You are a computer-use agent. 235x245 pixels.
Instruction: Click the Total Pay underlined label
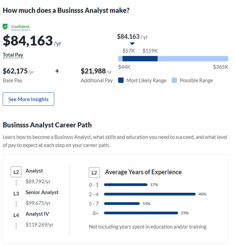click(13, 55)
